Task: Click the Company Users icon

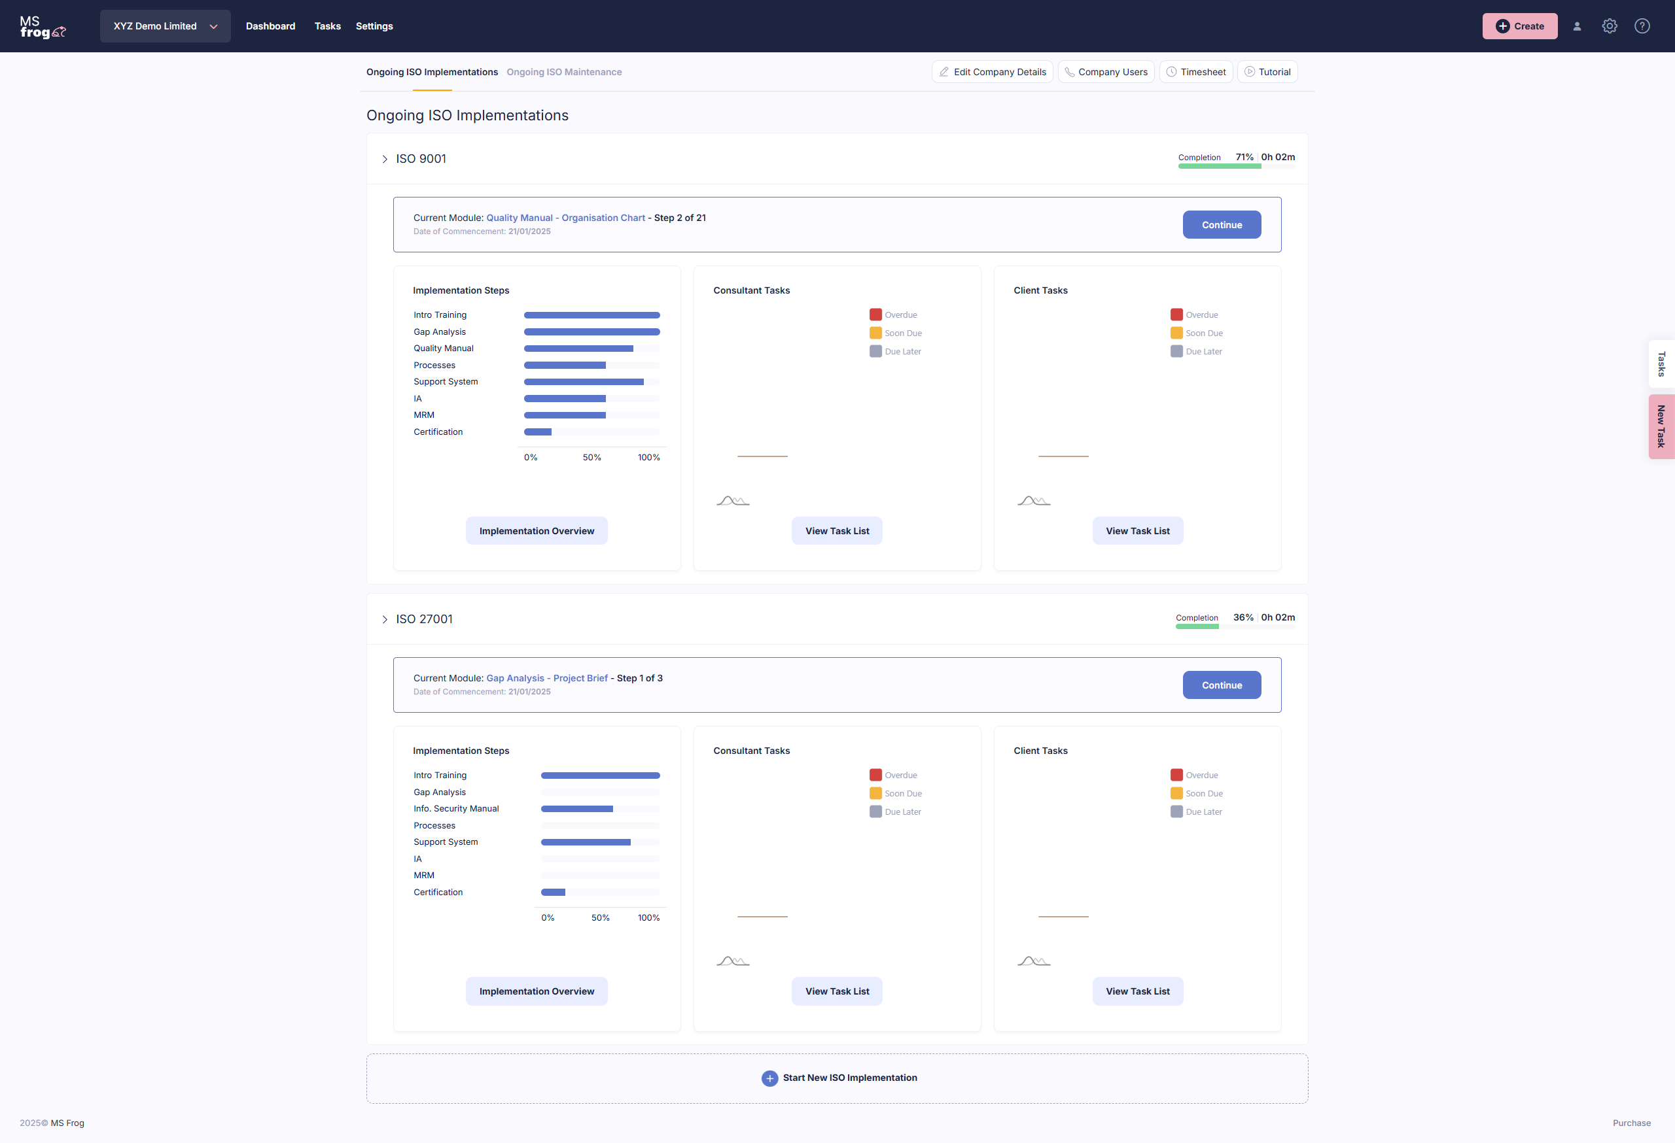Action: point(1069,71)
